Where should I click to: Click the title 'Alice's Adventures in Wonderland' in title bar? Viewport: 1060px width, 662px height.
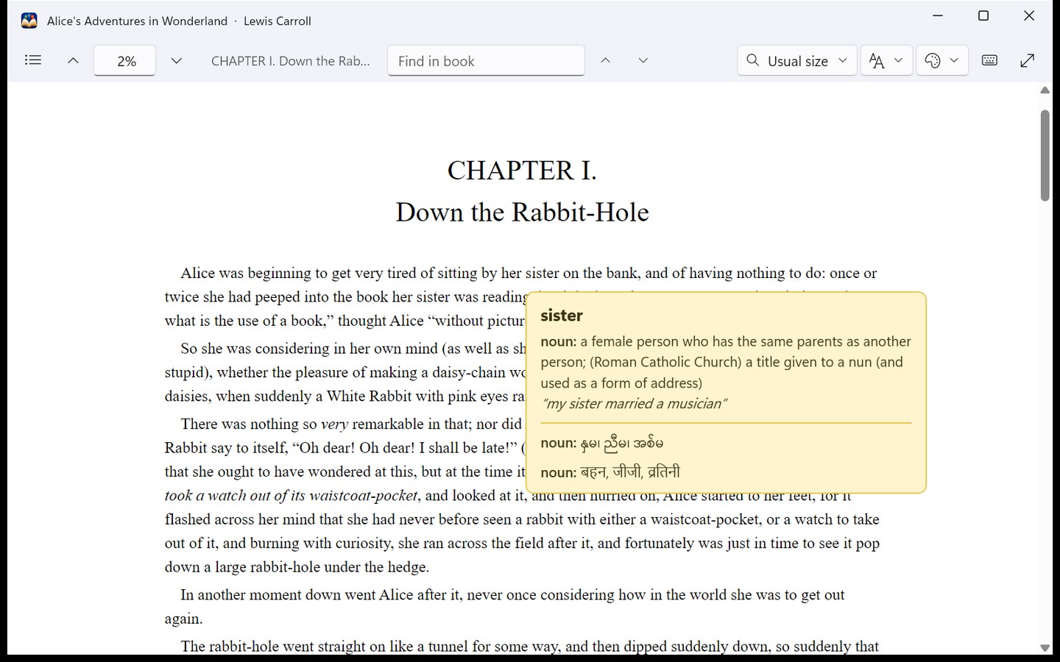[x=137, y=21]
